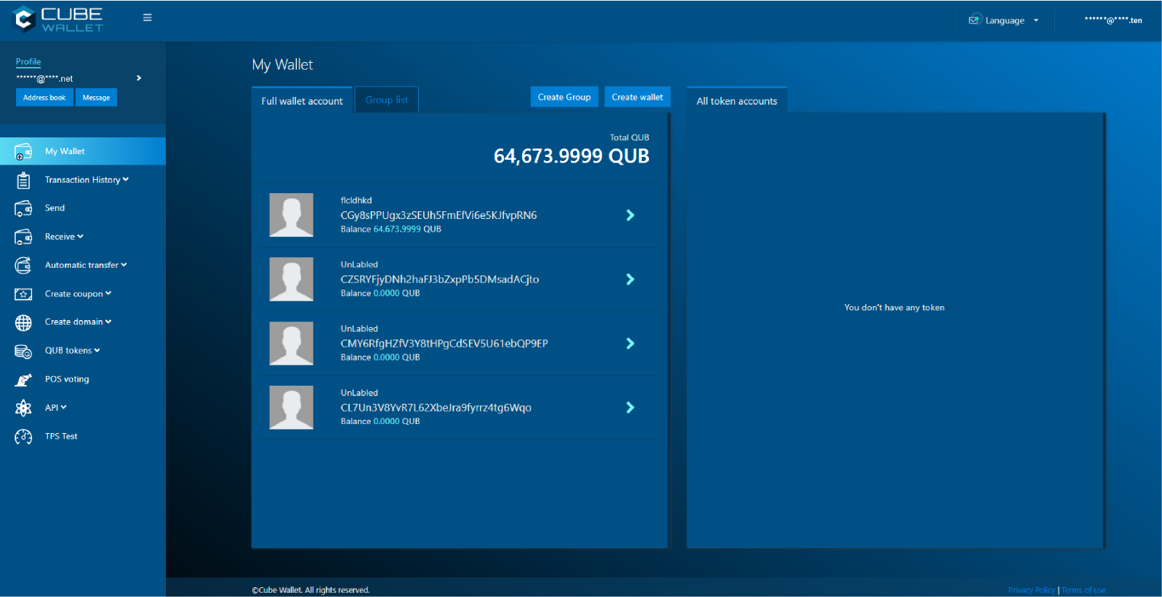Click the QUB tokens coins icon
The image size is (1162, 597).
coord(23,351)
